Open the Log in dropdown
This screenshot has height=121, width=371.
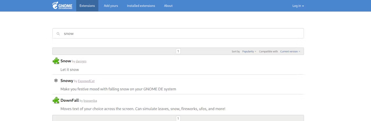298,6
